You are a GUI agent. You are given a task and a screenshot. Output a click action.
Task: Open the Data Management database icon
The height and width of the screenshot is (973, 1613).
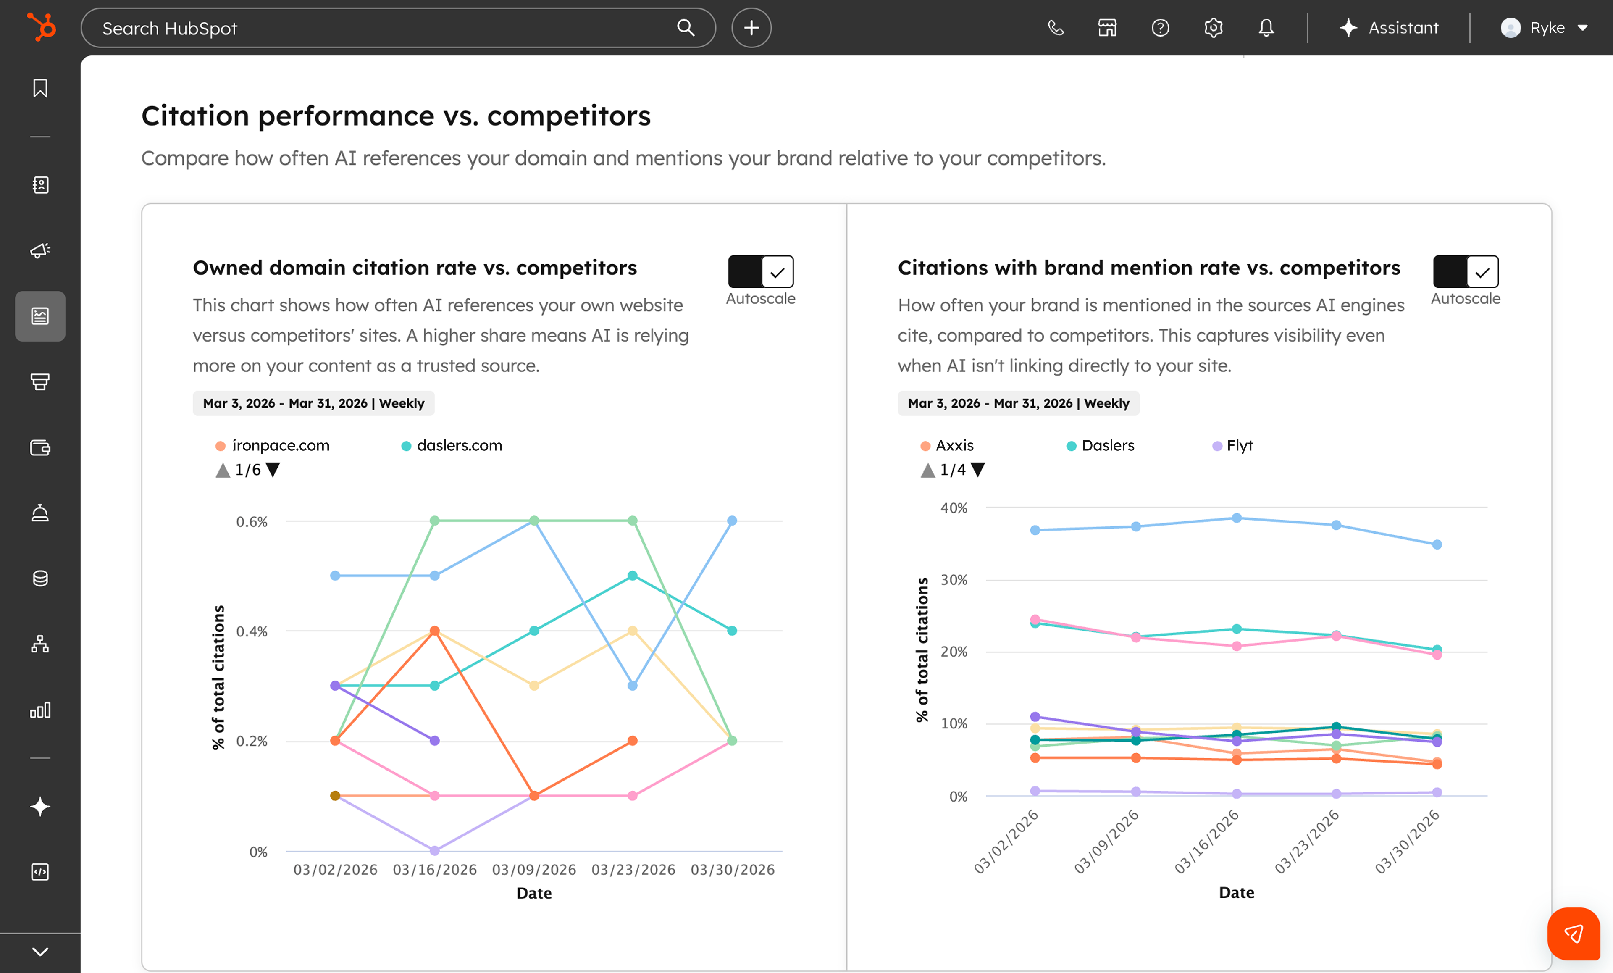(x=39, y=577)
